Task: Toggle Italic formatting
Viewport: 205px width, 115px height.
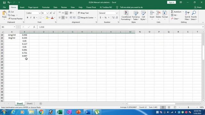Action: tap(31, 18)
